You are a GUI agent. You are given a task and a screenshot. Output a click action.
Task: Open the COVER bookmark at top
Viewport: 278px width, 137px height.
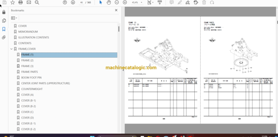(22, 26)
